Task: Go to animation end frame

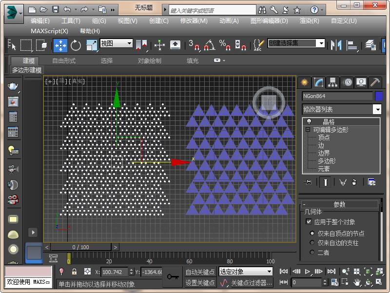Action: point(331,272)
